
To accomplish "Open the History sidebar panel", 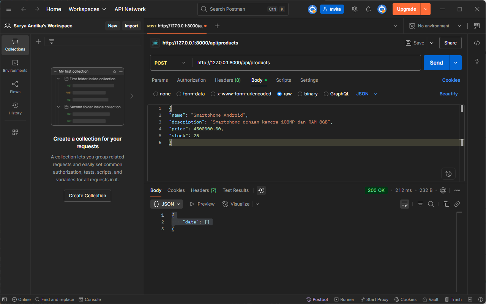I will (15, 108).
